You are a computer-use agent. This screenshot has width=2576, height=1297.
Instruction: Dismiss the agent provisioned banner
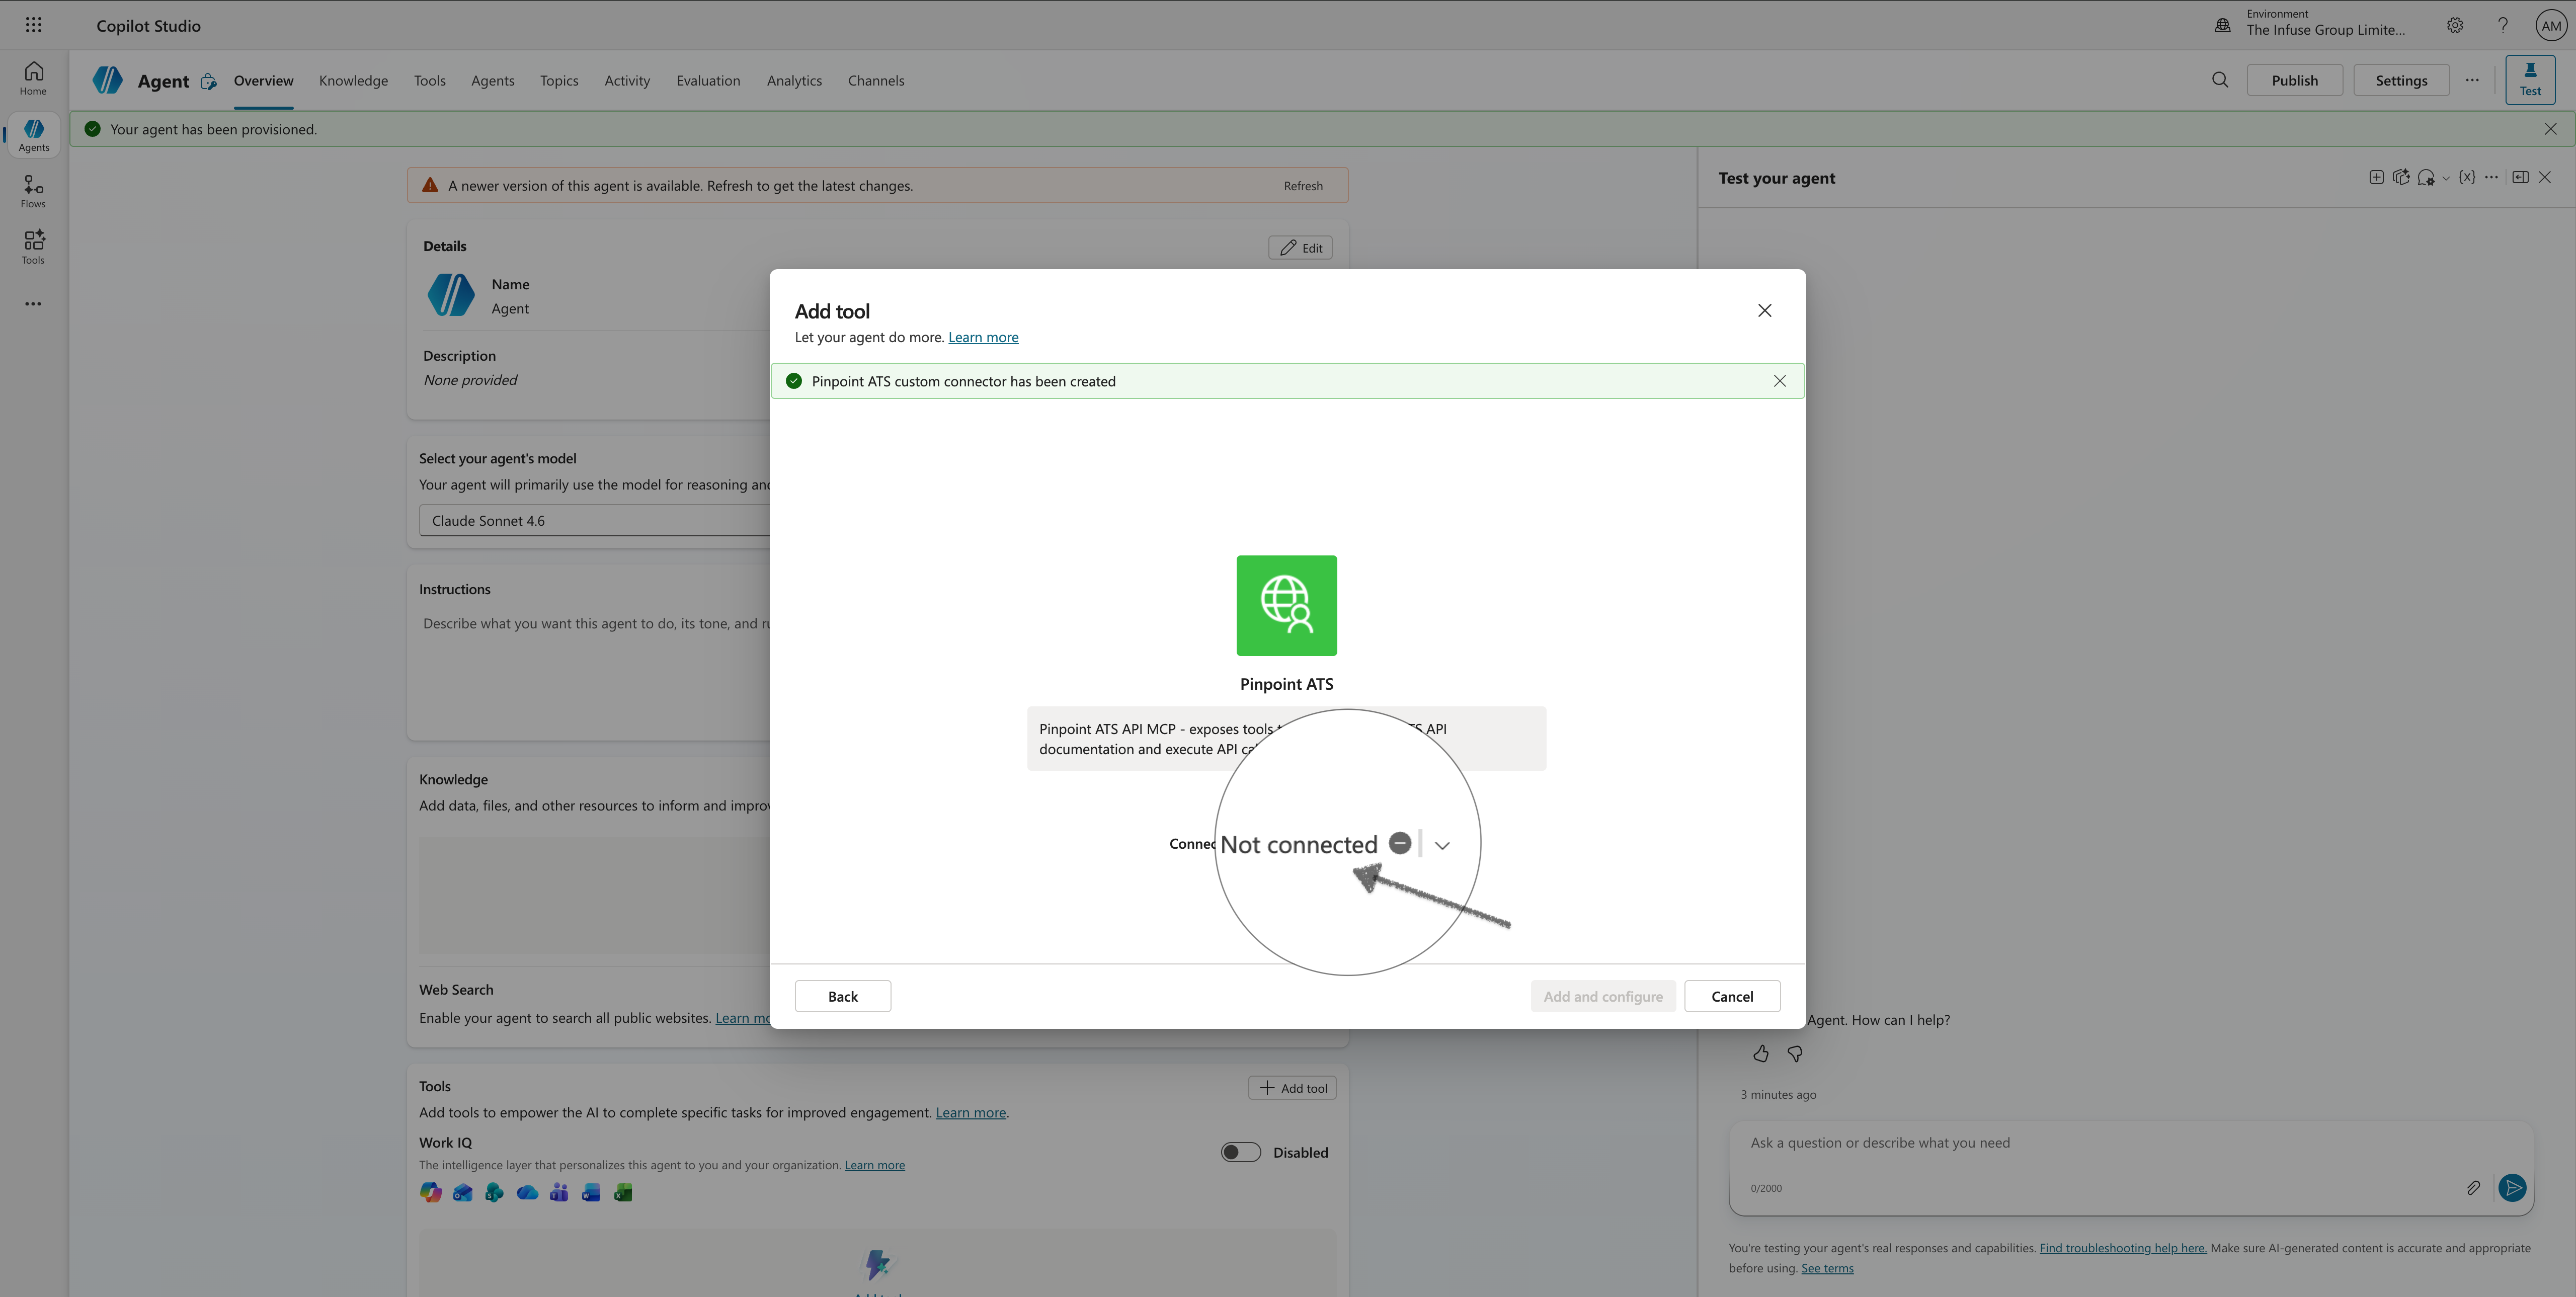pyautogui.click(x=2550, y=129)
